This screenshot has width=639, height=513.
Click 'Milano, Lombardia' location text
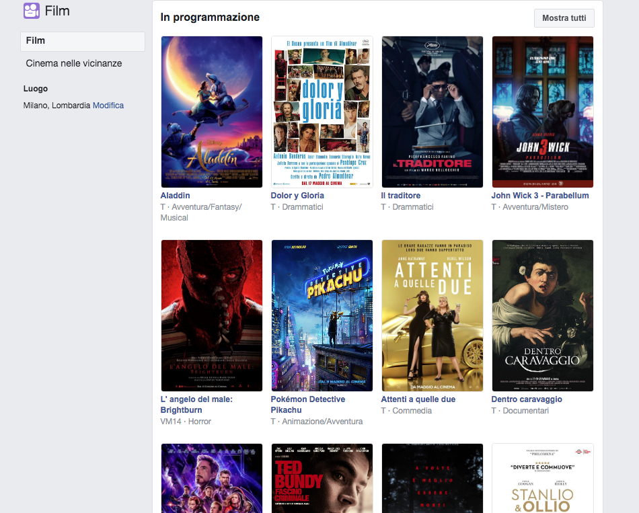tap(57, 106)
